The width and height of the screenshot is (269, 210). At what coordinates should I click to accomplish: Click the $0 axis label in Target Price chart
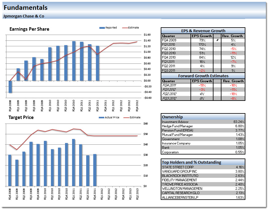[145, 186]
